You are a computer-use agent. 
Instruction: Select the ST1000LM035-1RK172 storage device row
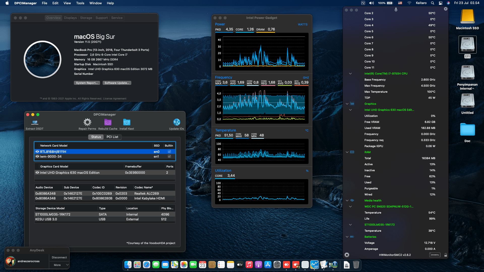105,214
